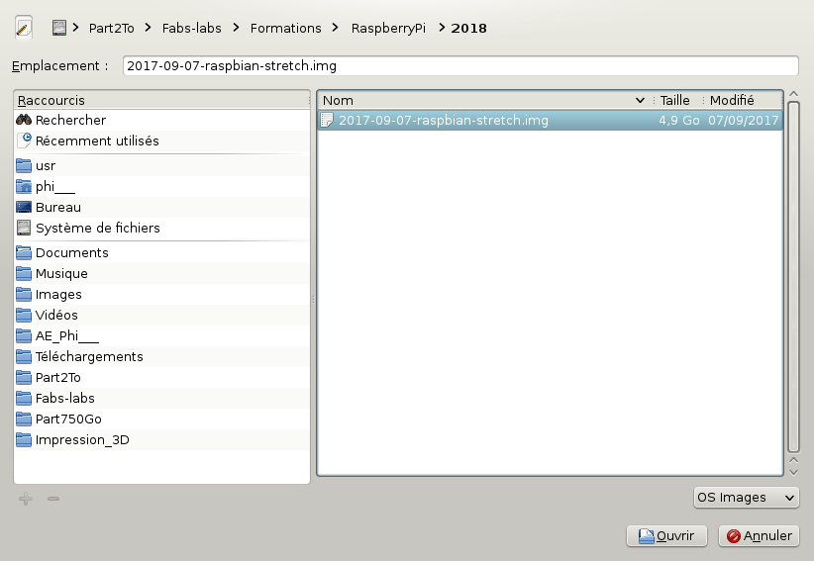Screen dimensions: 814x561
Task: Open the Impression_3D folder shortcut
Action: 81,439
